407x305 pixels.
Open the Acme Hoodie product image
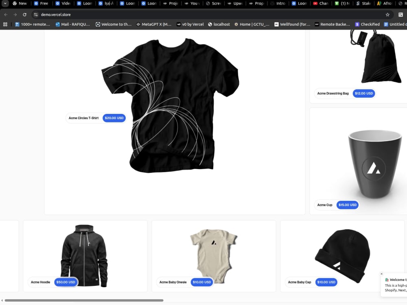coord(85,255)
